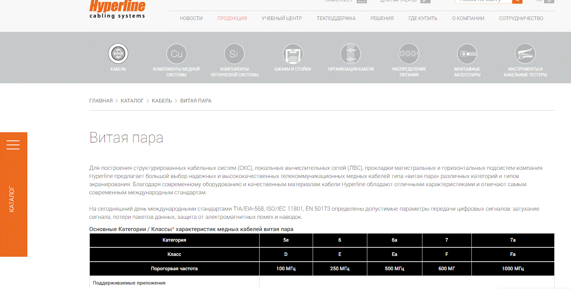Click the Класс row label

click(174, 254)
